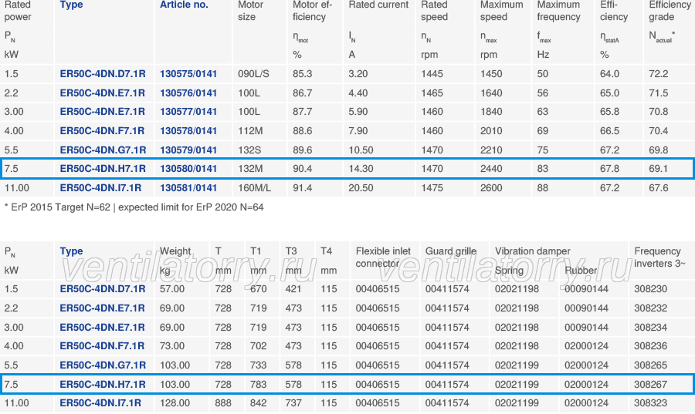The width and height of the screenshot is (695, 414).
Task: Select T1 dimension value 783
Action: click(x=259, y=385)
